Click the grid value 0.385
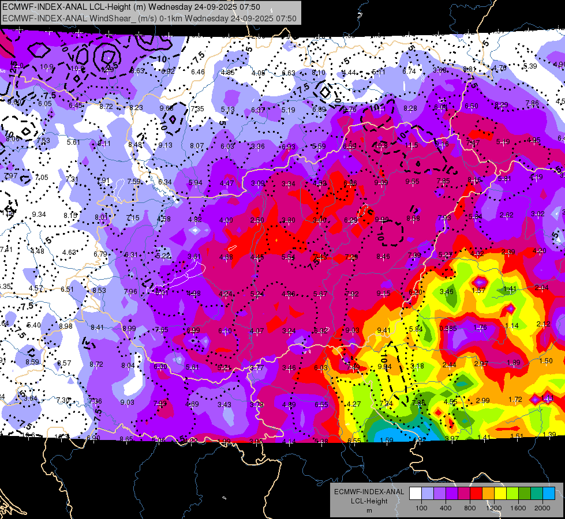The width and height of the screenshot is (565, 519). point(448,329)
